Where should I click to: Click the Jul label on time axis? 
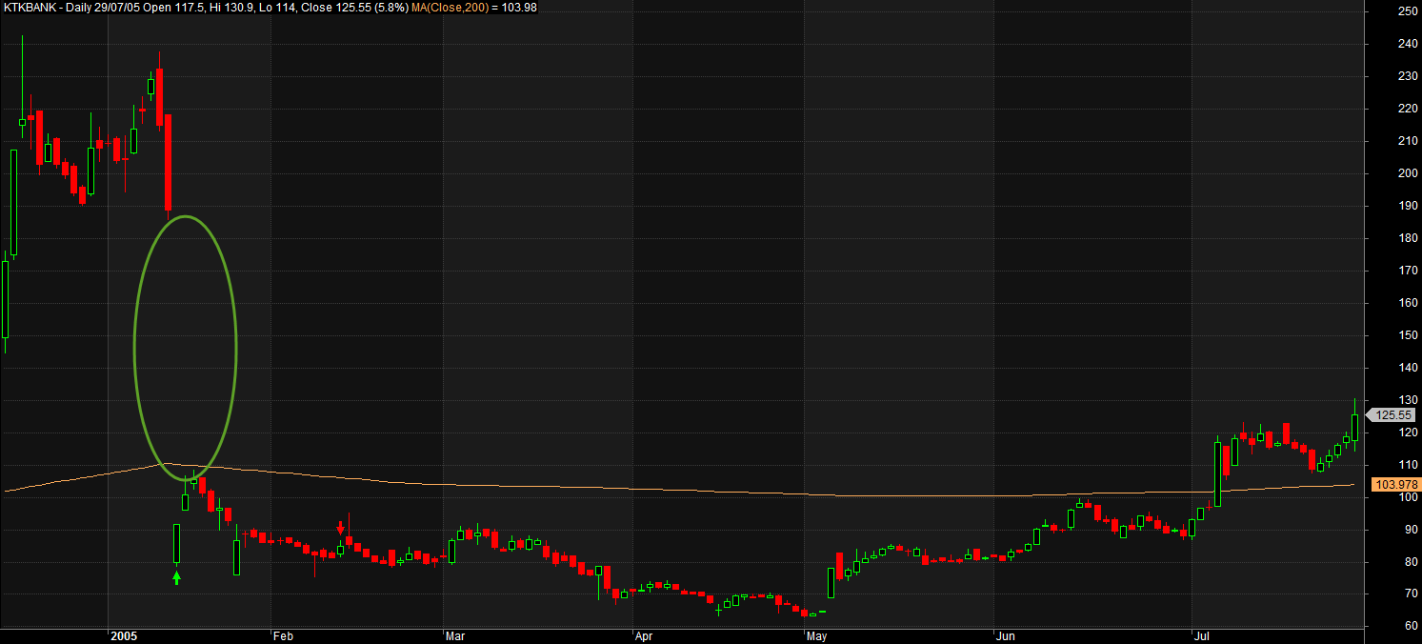pos(1203,635)
